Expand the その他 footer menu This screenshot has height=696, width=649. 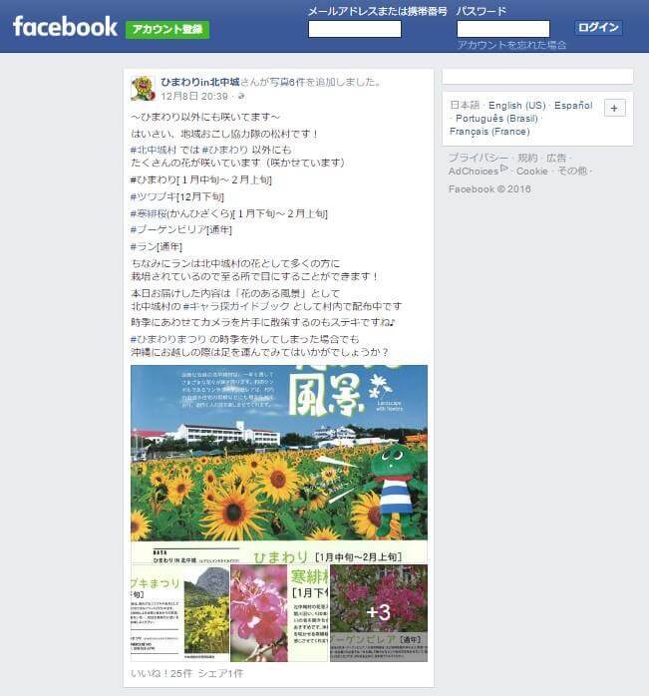tap(572, 171)
